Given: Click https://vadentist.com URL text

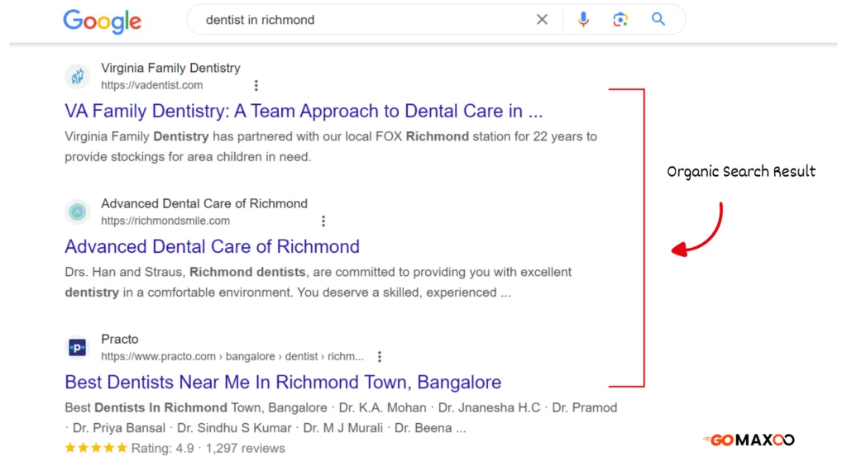Looking at the screenshot, I should [152, 85].
